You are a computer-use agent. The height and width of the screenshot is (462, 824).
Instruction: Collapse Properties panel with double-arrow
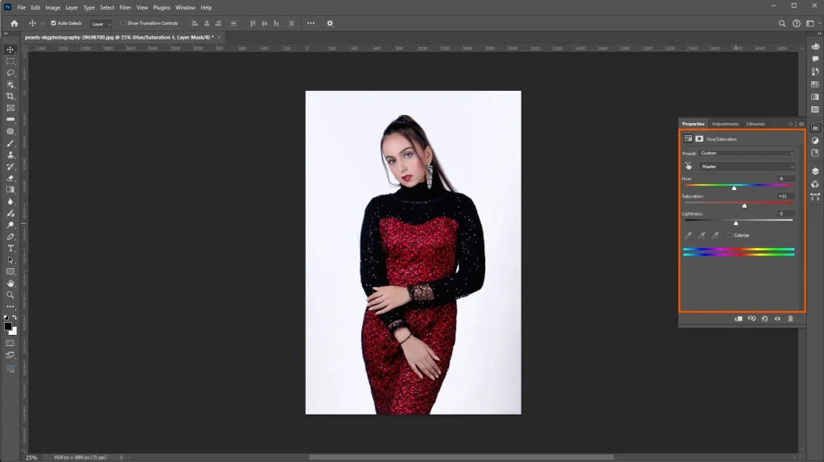click(x=790, y=124)
